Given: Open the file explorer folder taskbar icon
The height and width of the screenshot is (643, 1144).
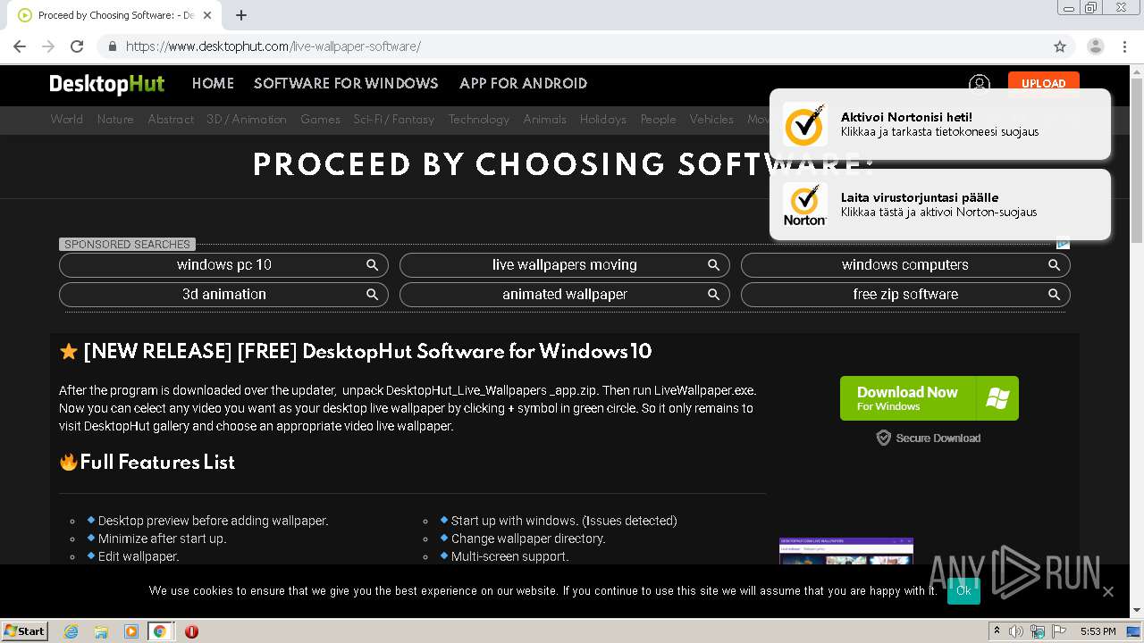Looking at the screenshot, I should (x=101, y=631).
